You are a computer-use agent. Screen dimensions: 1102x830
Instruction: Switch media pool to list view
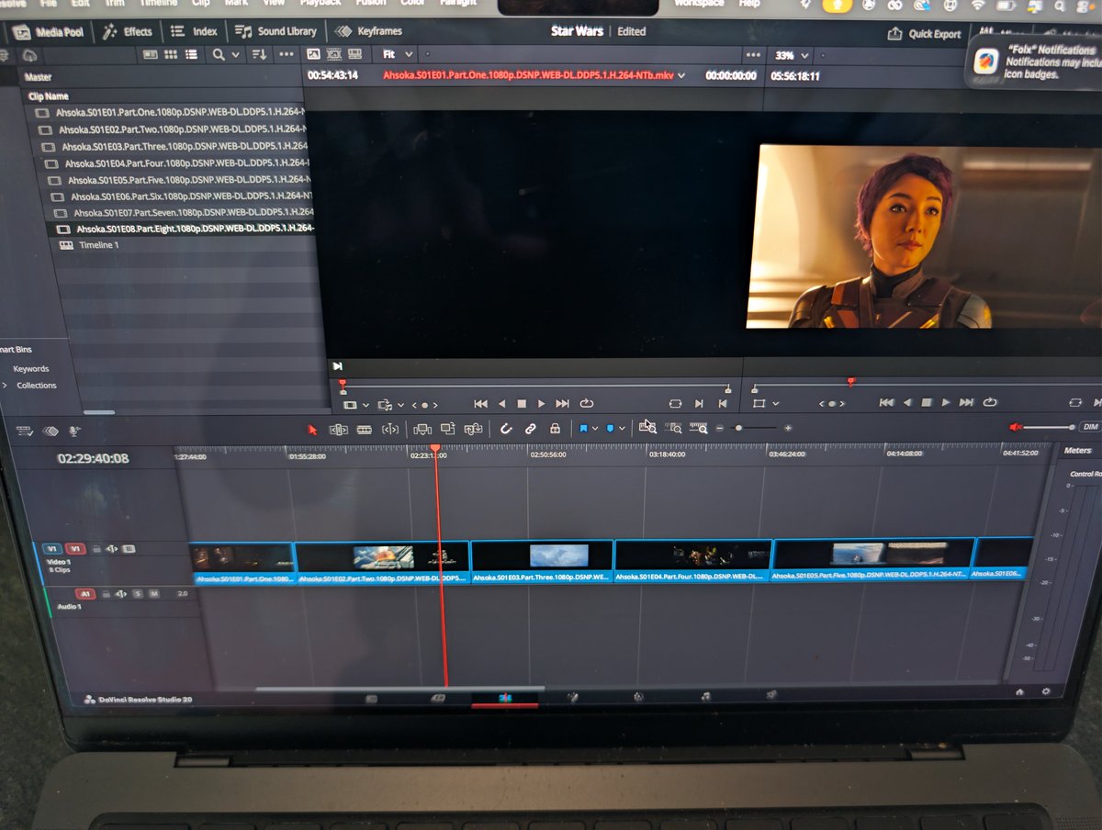coord(191,55)
